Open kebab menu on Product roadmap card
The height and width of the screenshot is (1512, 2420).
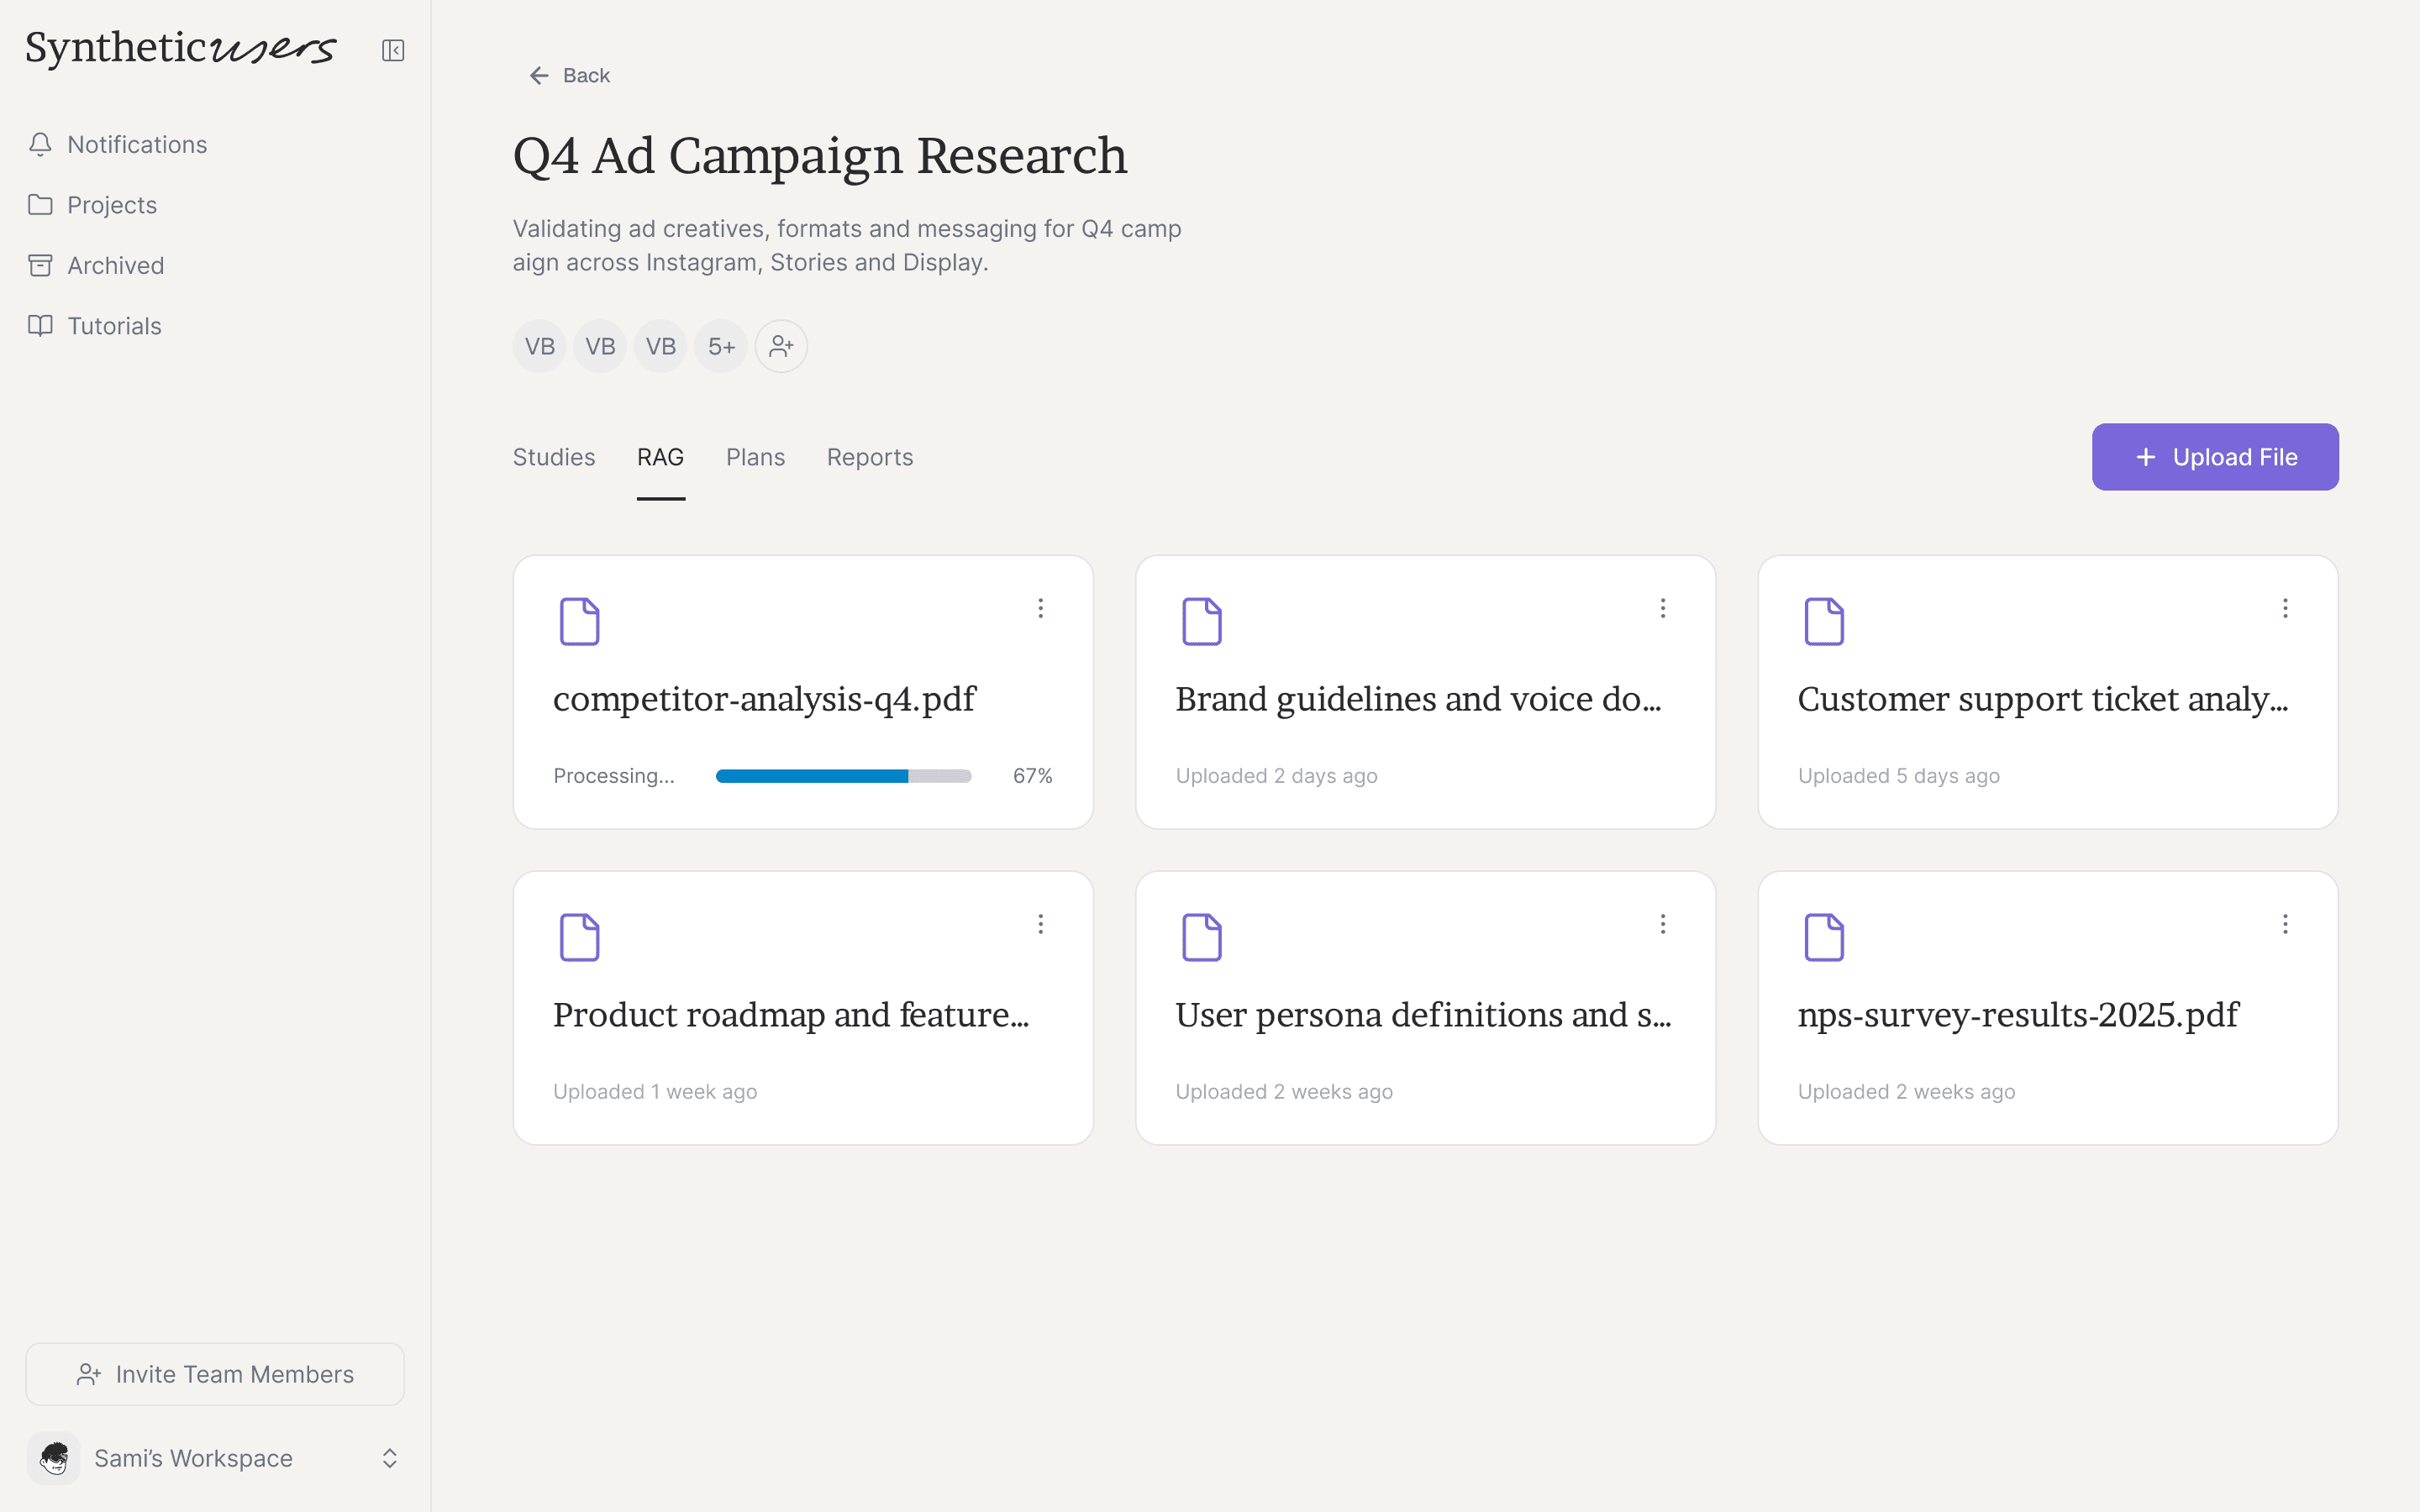1040,924
